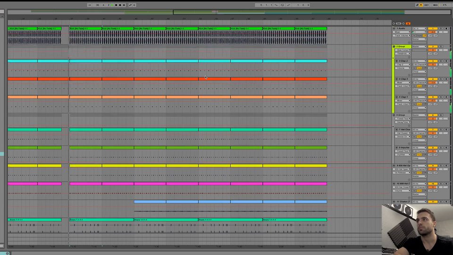Open the 909 Hat Open device dropdown
The width and height of the screenshot is (453, 255).
(402, 169)
